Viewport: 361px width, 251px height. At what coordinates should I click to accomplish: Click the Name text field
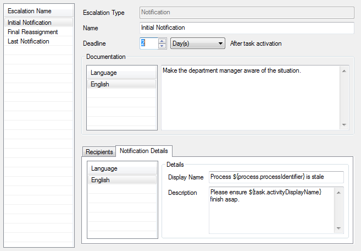pyautogui.click(x=247, y=28)
